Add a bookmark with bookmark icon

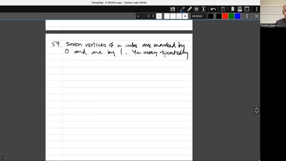232,9
